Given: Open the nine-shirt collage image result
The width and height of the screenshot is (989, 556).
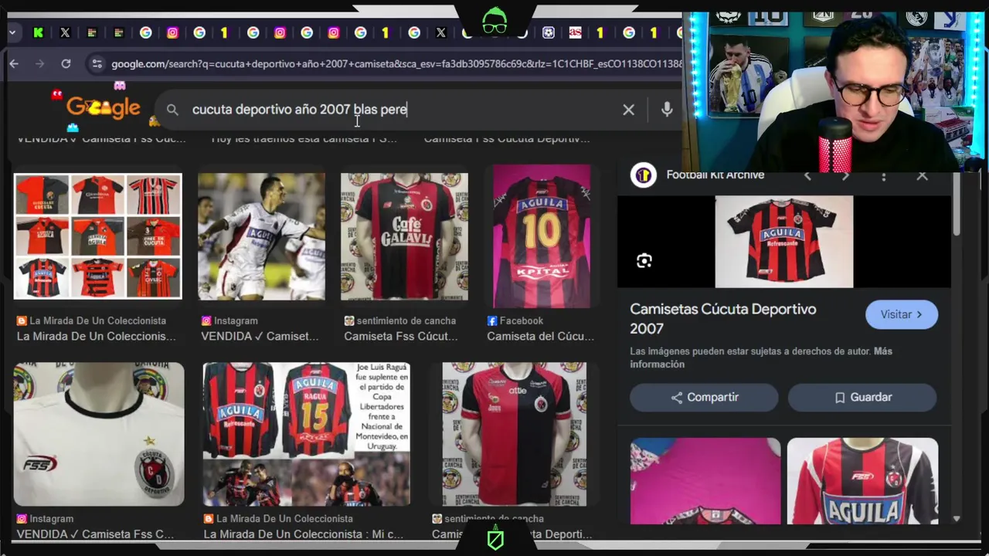Looking at the screenshot, I should [98, 236].
